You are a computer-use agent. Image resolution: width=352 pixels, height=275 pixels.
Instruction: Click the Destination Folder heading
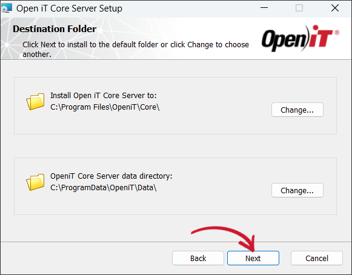coord(55,29)
